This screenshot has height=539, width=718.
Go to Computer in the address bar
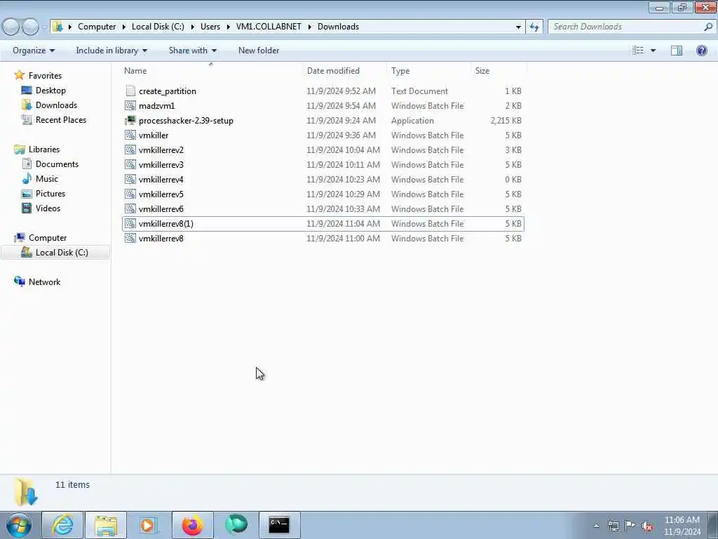tap(97, 27)
